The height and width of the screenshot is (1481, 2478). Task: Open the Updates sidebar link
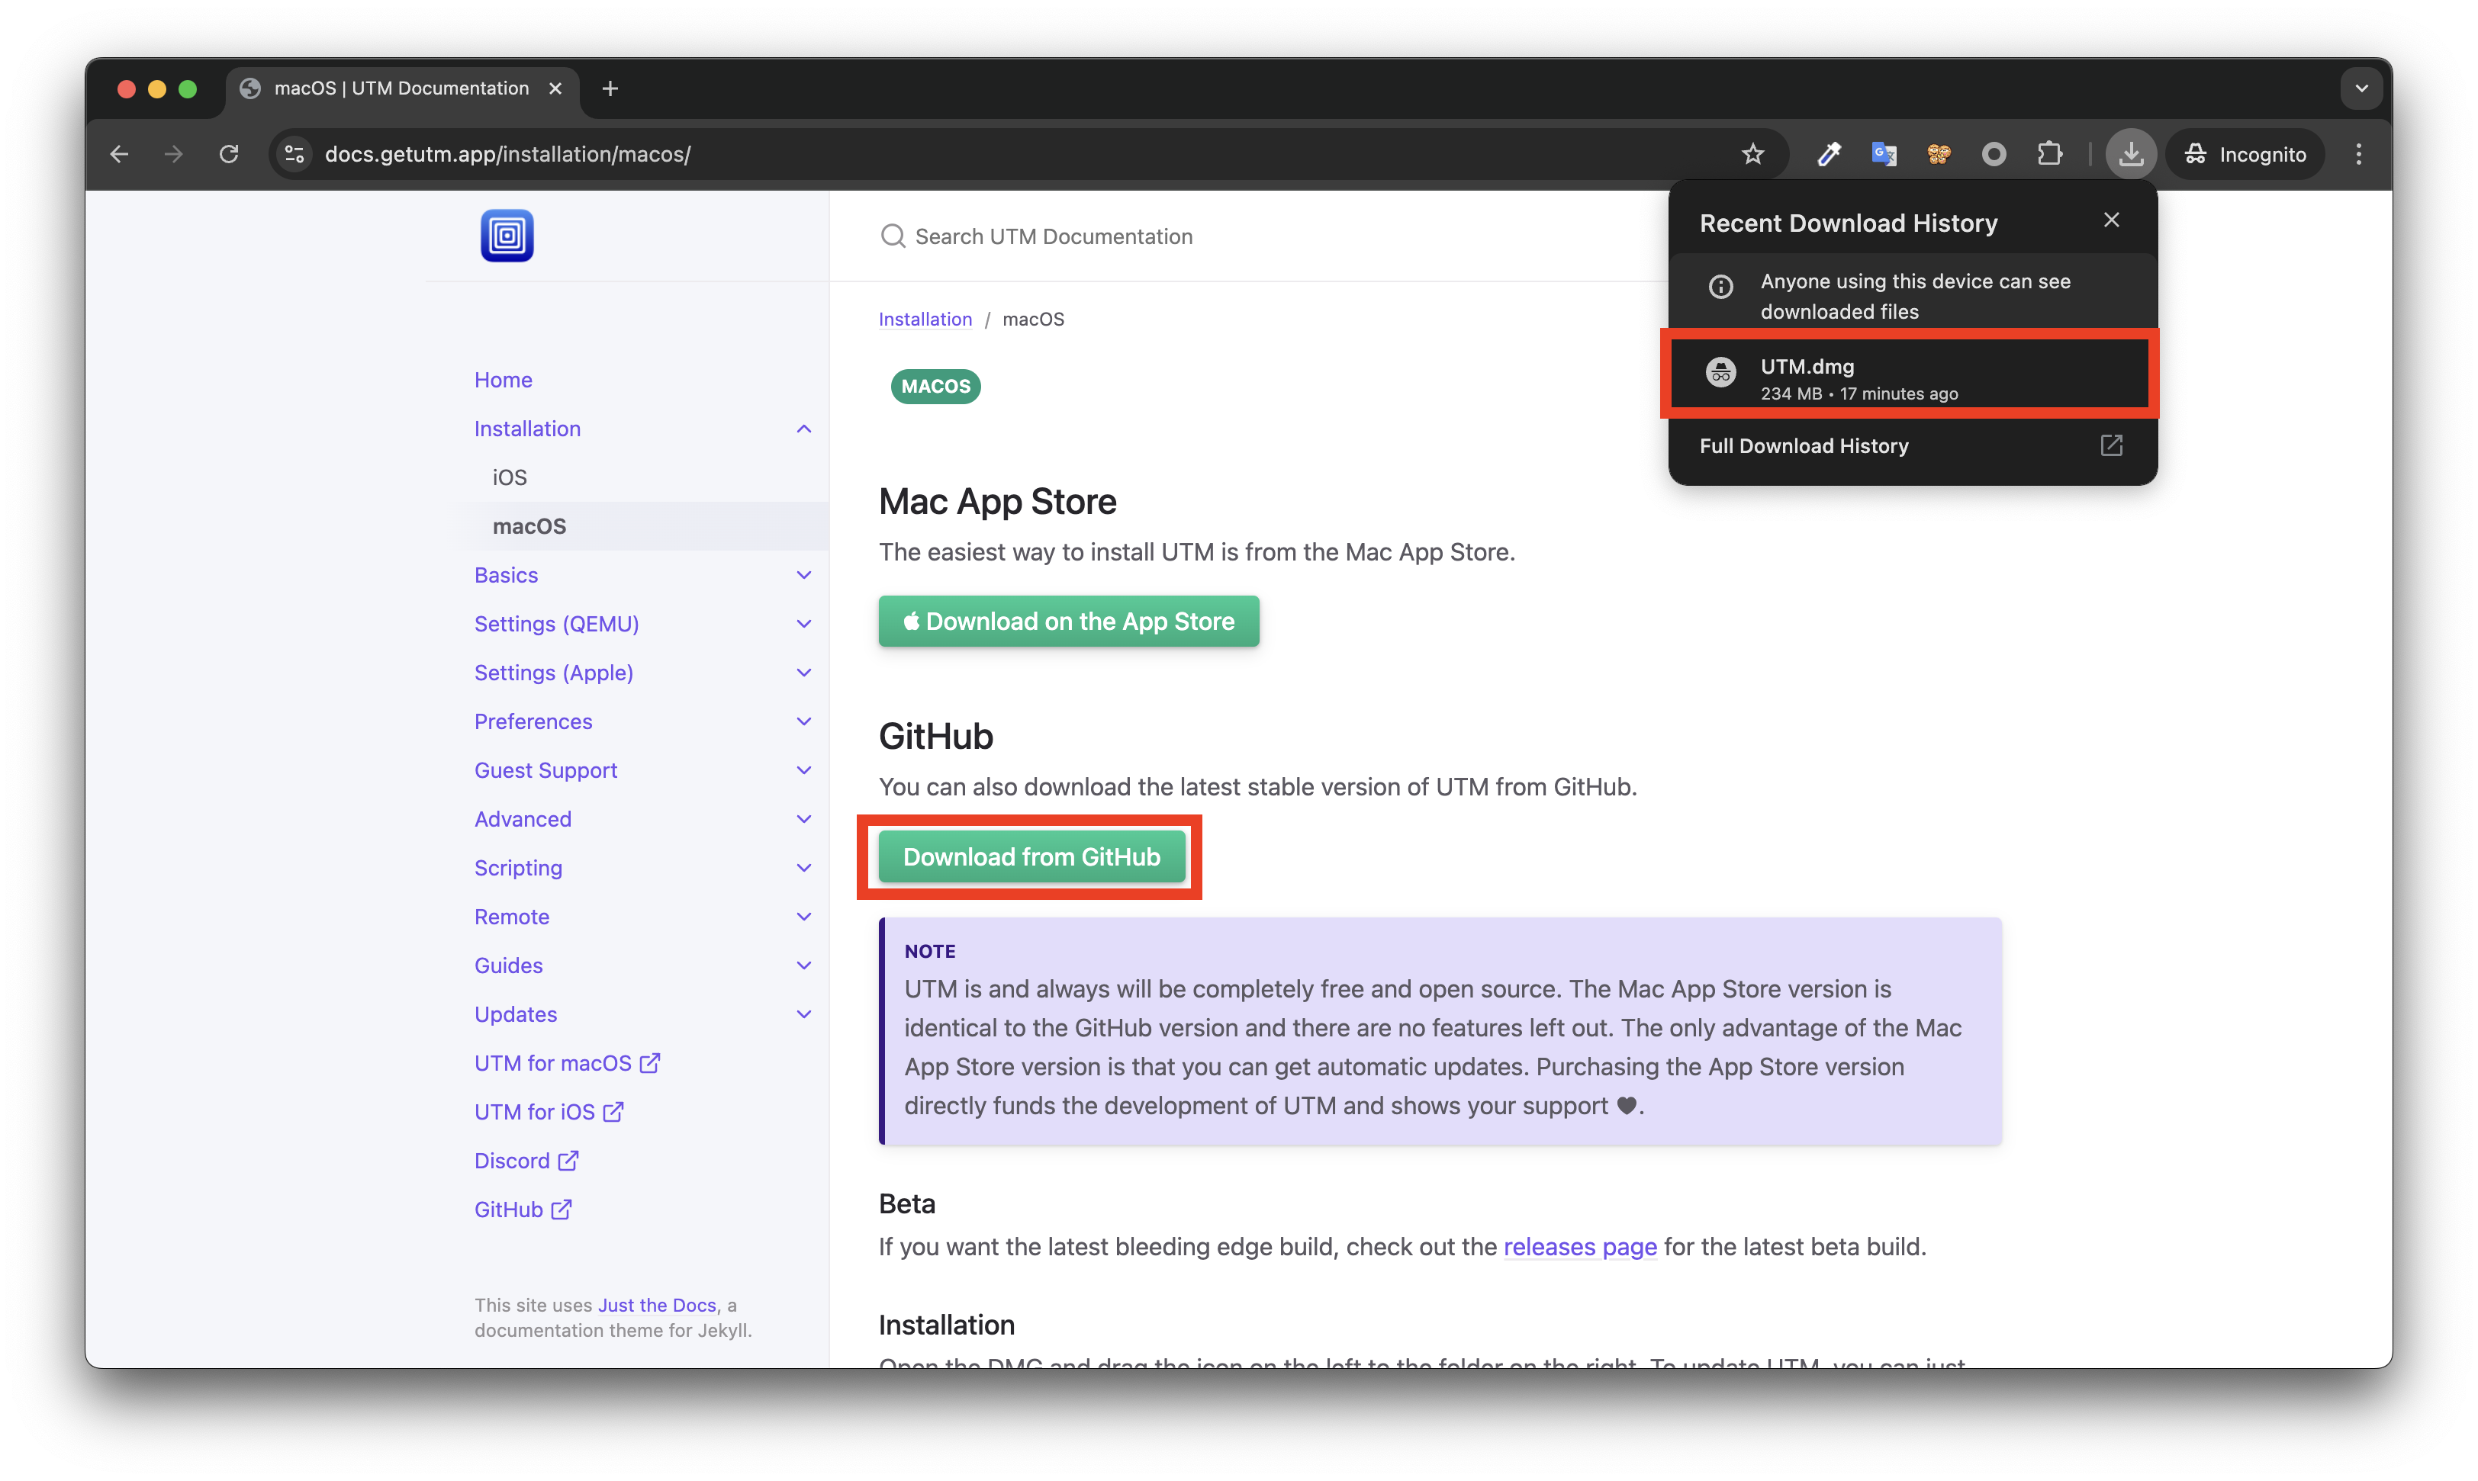click(x=515, y=1015)
